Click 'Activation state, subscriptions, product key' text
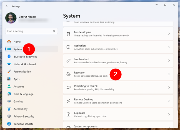The image size is (180, 130). (96, 49)
